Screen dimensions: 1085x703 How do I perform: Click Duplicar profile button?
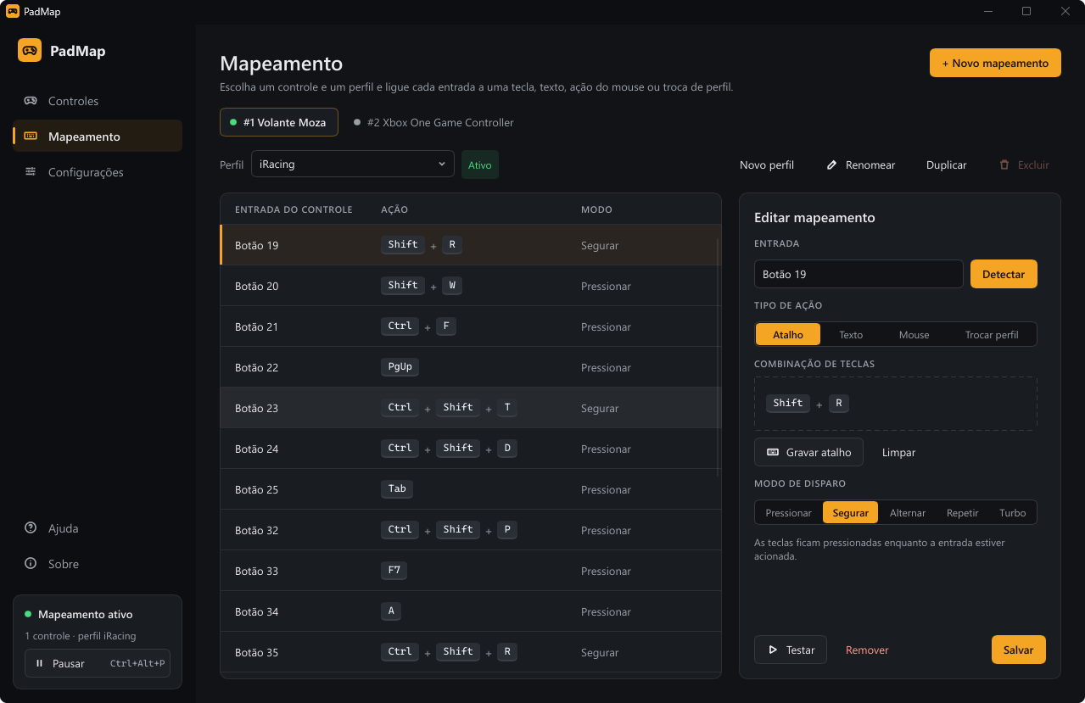click(x=946, y=165)
